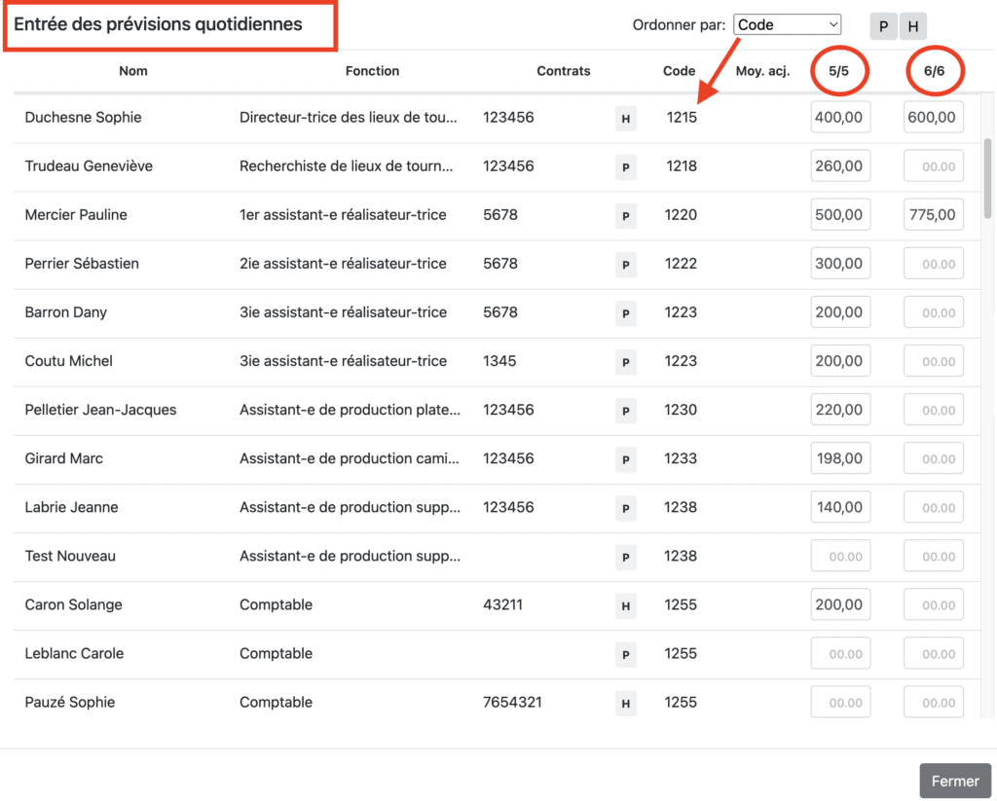Click the P badge for Trudeau Geneviève
The height and width of the screenshot is (801, 997).
pos(625,167)
